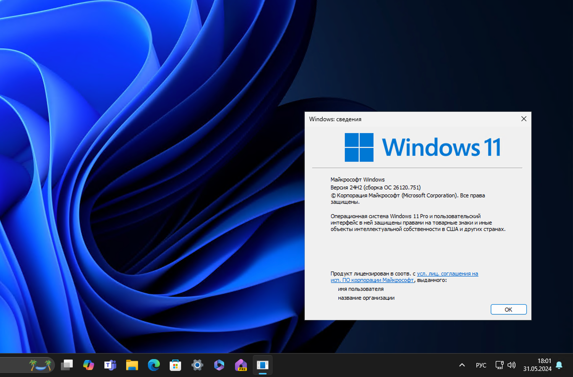Switch the РУС input language
Viewport: 573px width, 377px height.
pos(481,365)
